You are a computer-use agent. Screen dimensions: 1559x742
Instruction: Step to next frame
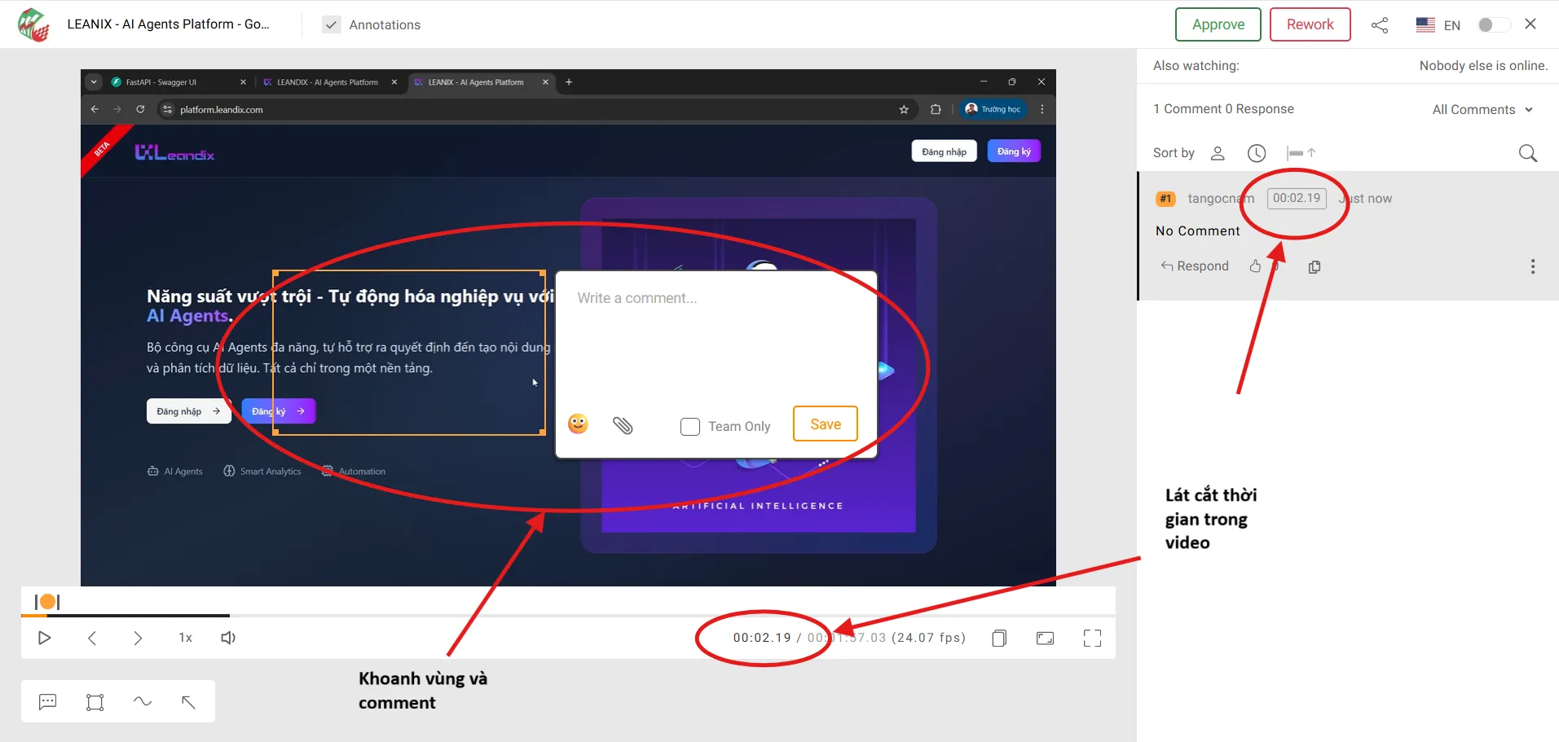coord(138,638)
